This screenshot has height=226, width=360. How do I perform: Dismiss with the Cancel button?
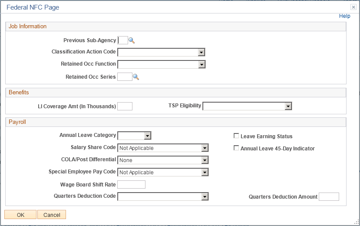pyautogui.click(x=52, y=215)
